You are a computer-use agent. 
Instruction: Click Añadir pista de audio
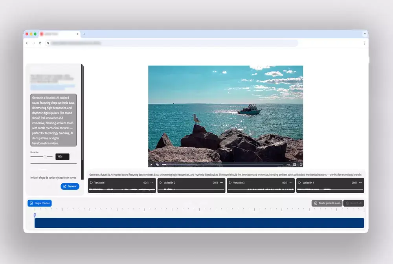coord(327,203)
